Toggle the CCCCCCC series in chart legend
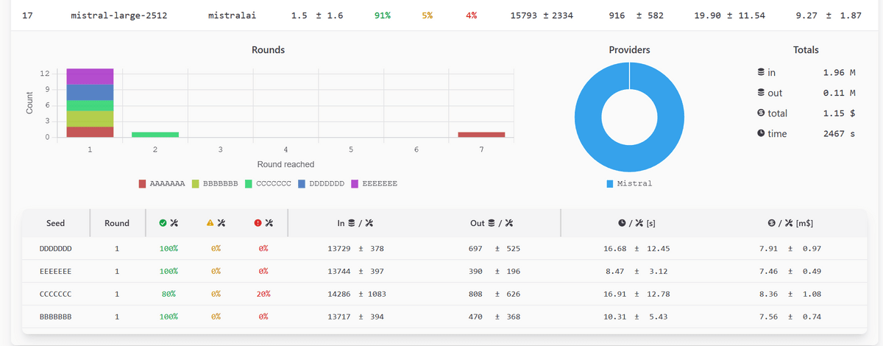The image size is (883, 346). click(x=268, y=183)
